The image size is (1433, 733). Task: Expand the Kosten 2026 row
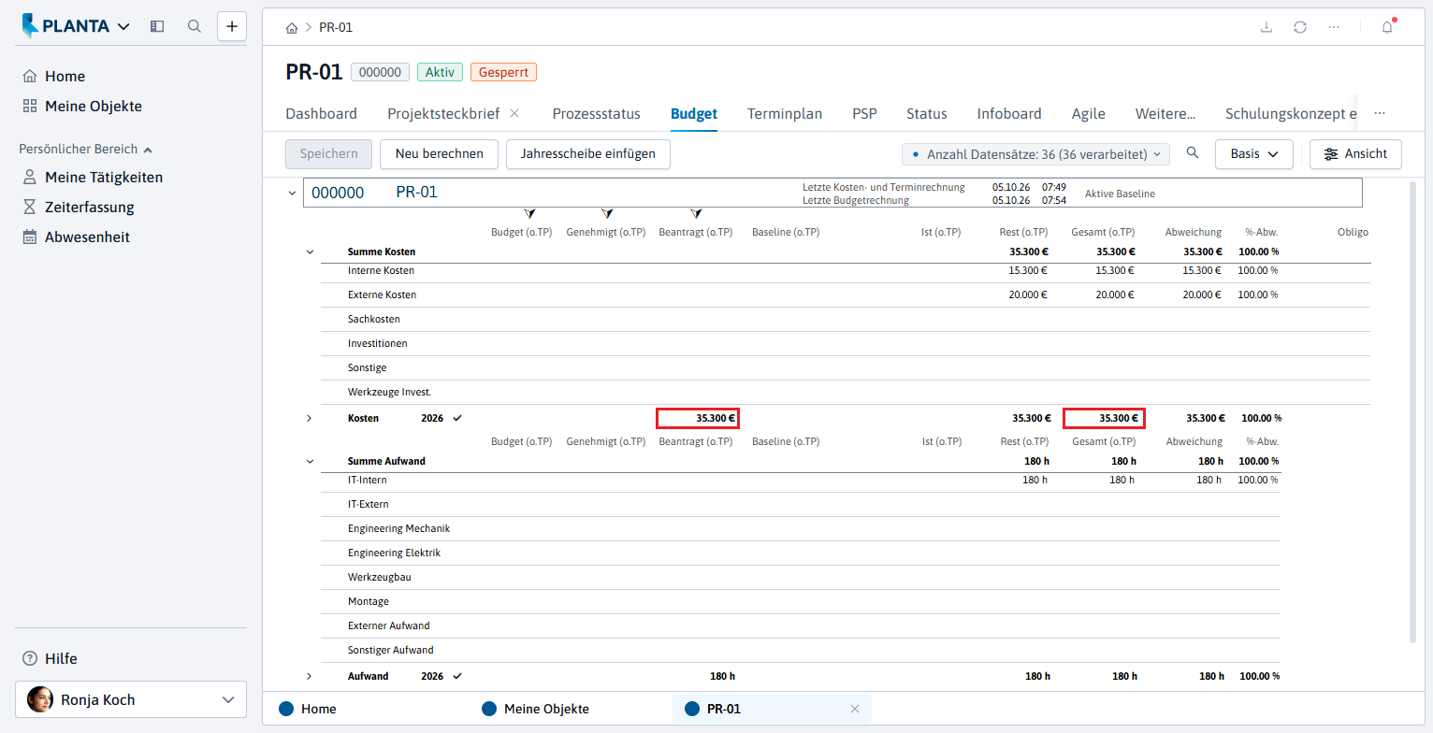coord(310,418)
